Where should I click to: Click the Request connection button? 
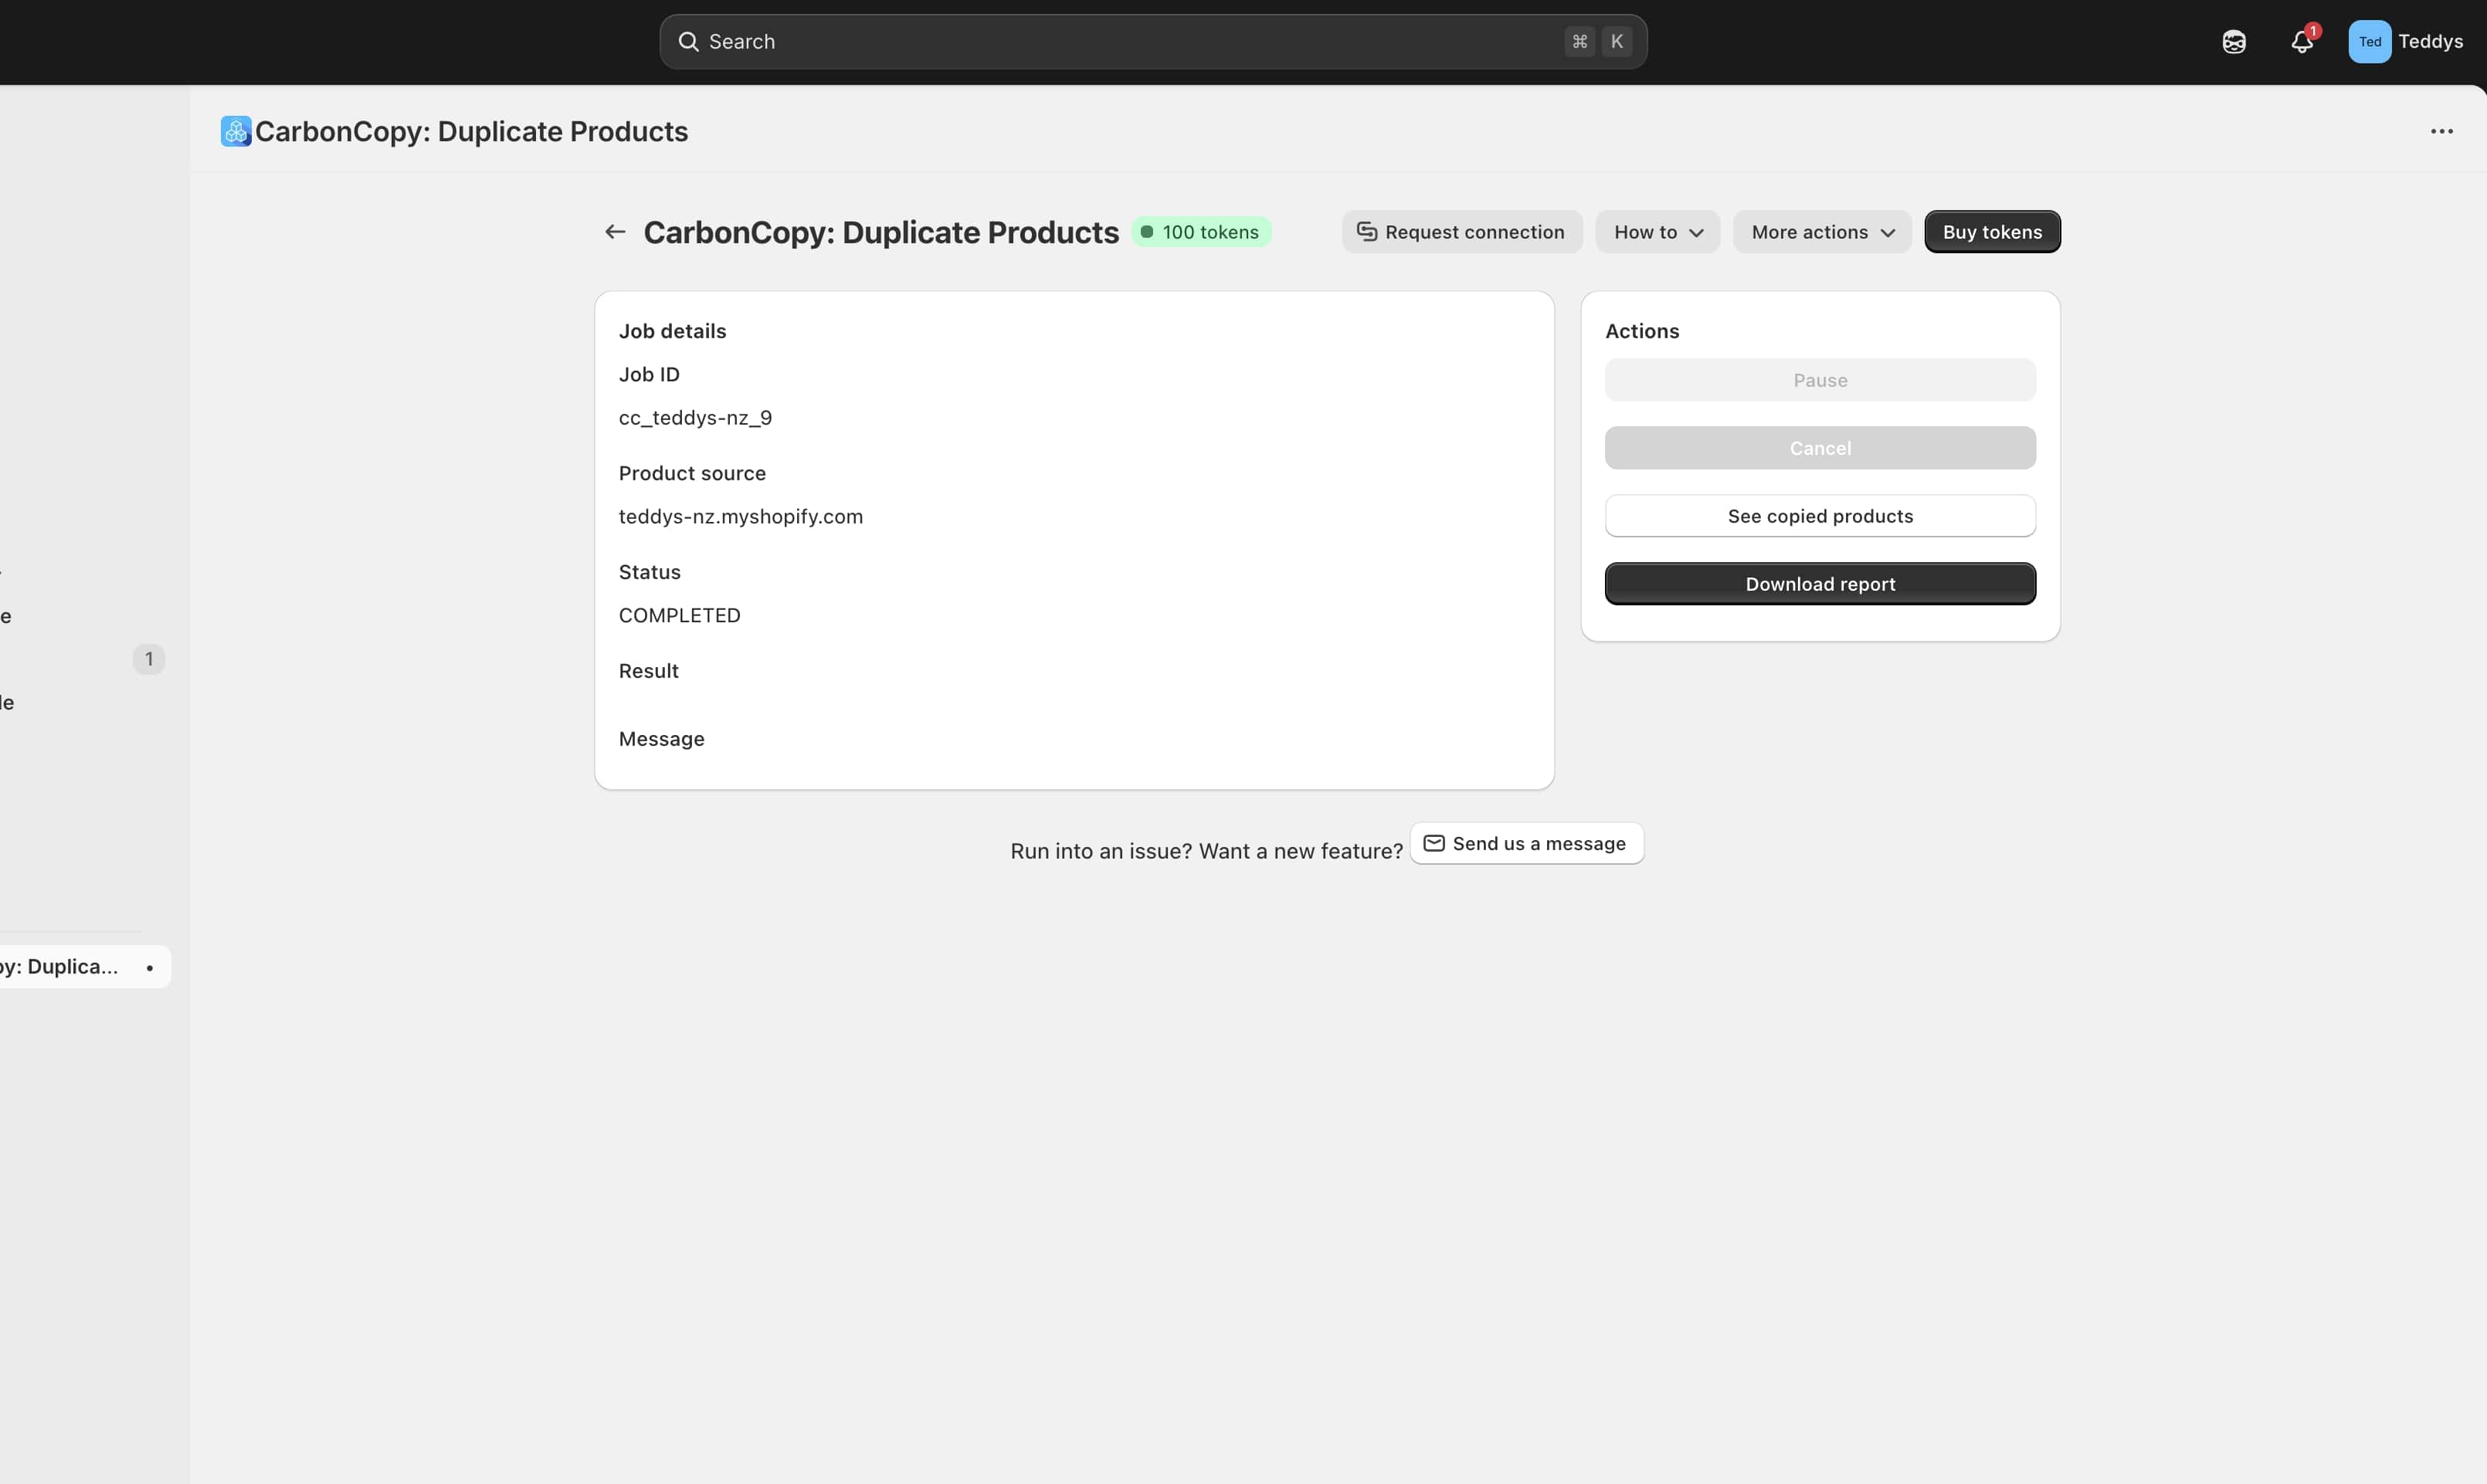click(x=1461, y=232)
